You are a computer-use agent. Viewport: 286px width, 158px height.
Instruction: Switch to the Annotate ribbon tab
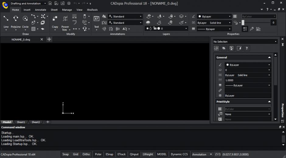[40, 10]
